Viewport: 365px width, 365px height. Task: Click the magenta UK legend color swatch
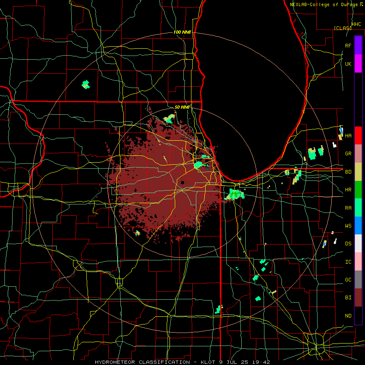358,64
